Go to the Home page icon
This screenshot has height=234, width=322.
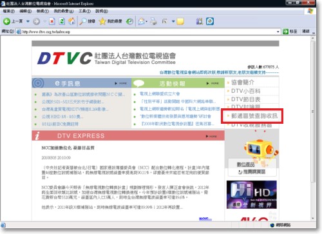click(x=72, y=21)
